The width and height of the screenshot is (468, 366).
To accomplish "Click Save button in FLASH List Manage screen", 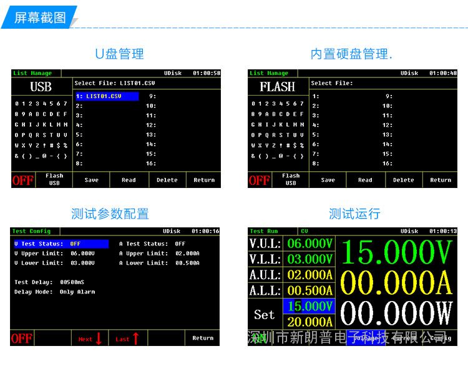I will (328, 180).
